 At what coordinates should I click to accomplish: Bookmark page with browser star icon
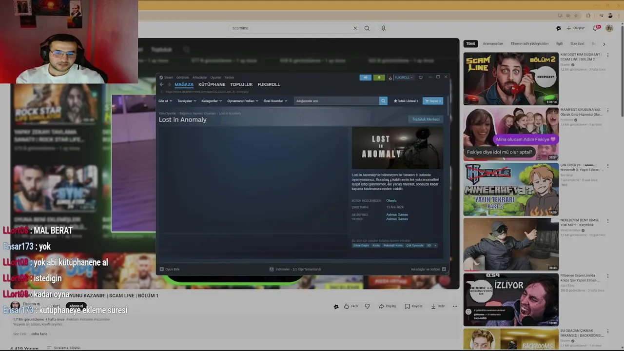pos(576,16)
